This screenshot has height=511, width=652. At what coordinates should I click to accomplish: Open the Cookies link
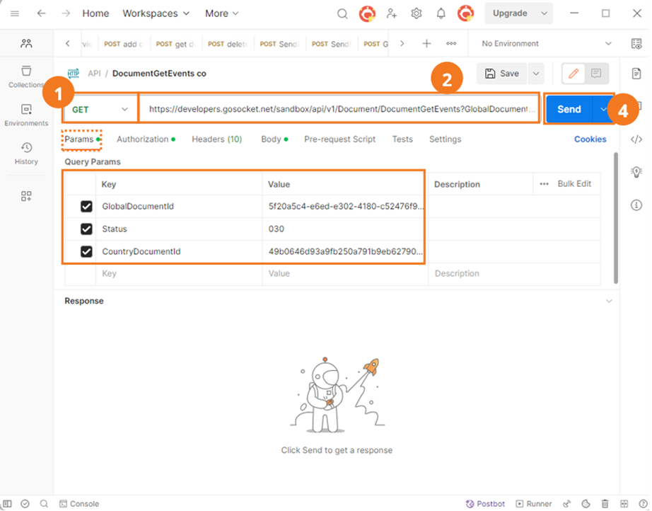click(x=590, y=139)
